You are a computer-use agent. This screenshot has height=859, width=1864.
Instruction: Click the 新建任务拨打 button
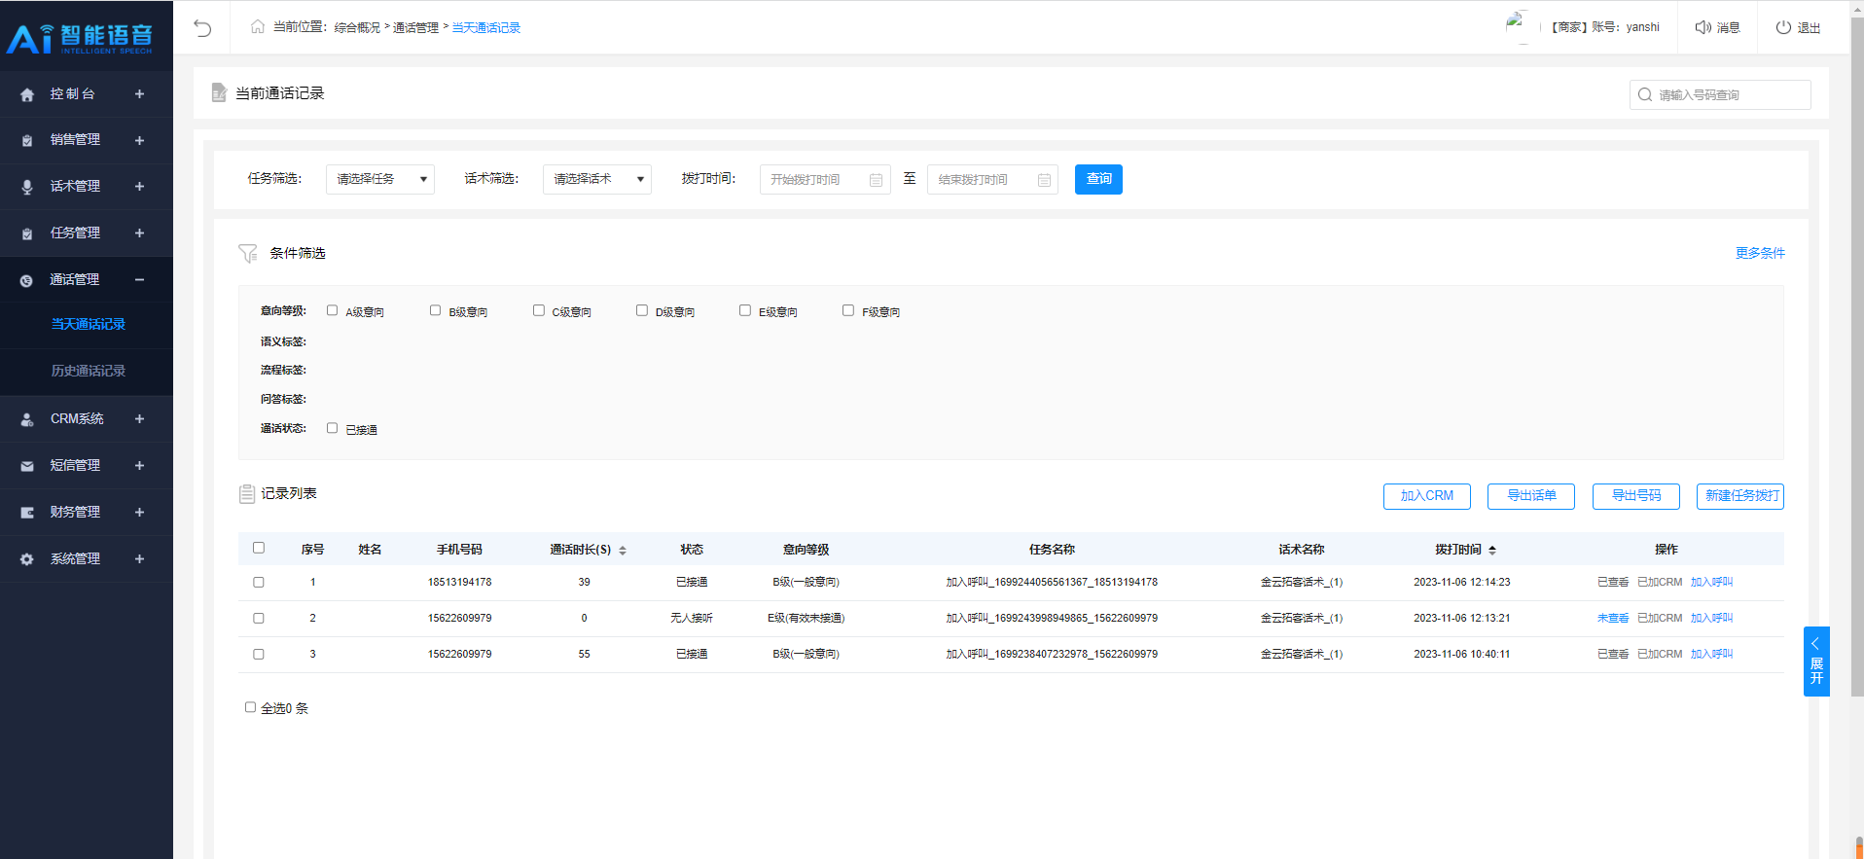[1740, 496]
